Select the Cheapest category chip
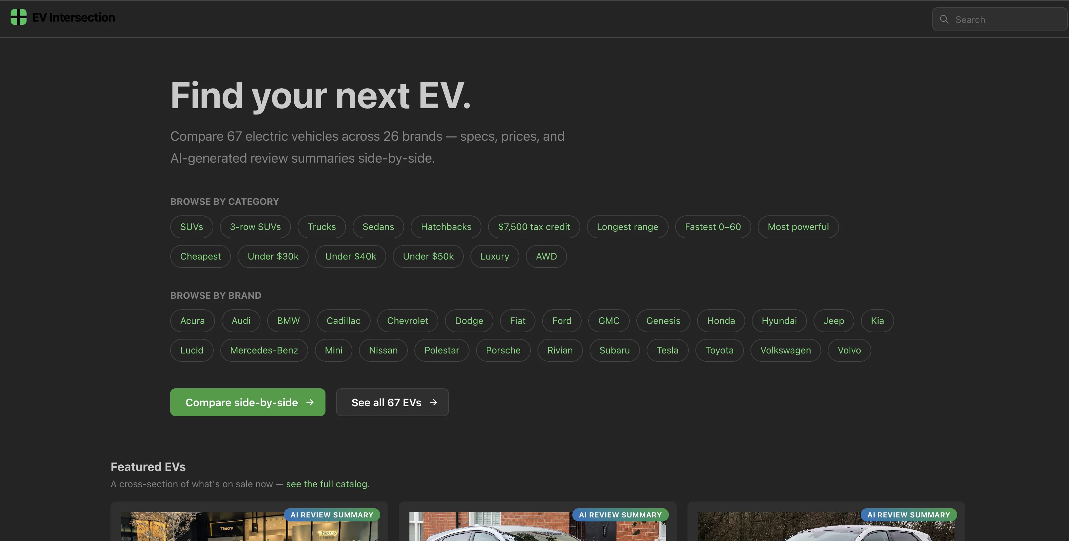 point(200,256)
